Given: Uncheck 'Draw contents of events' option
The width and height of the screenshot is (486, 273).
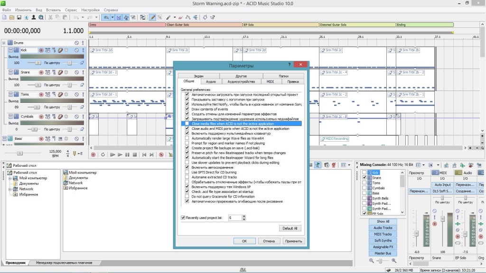Looking at the screenshot, I should pos(187,109).
